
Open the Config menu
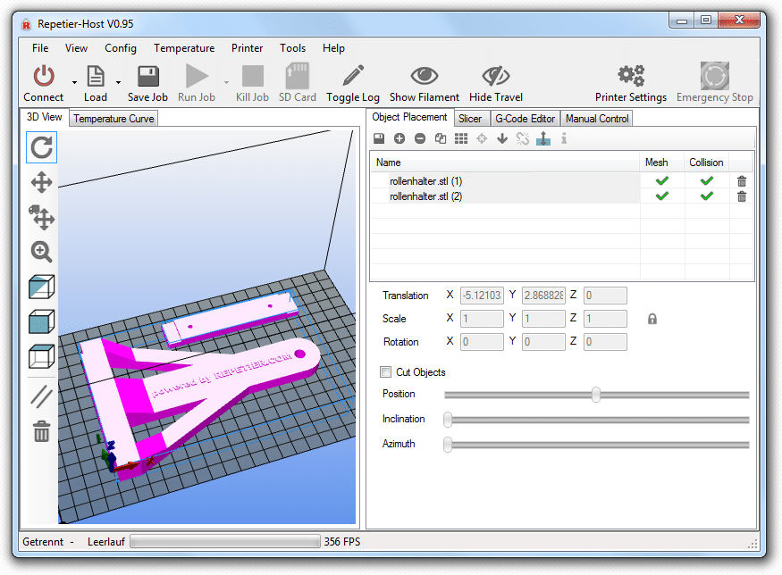pyautogui.click(x=121, y=48)
